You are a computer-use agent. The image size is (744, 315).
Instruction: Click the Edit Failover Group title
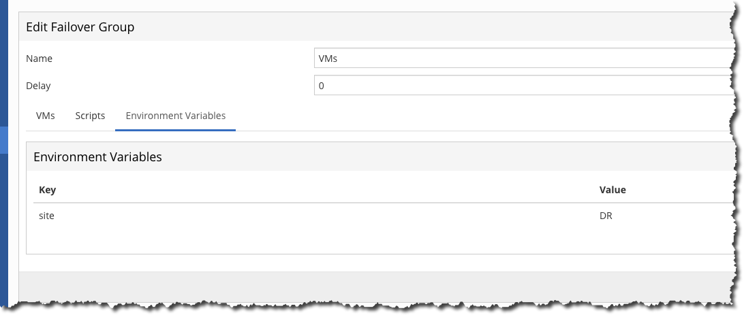pos(80,27)
